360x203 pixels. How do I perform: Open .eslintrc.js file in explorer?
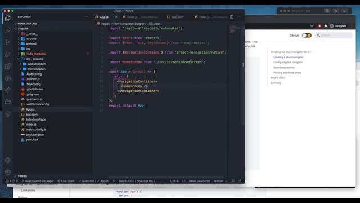pyautogui.click(x=33, y=79)
